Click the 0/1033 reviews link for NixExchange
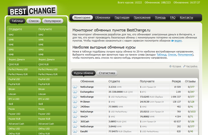 (x=192, y=112)
